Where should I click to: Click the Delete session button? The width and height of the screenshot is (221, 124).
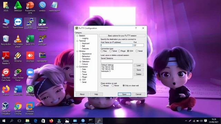138,74
